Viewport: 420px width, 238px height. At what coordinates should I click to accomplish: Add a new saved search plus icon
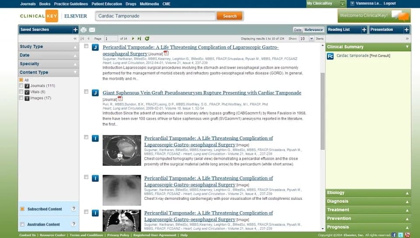click(x=75, y=30)
